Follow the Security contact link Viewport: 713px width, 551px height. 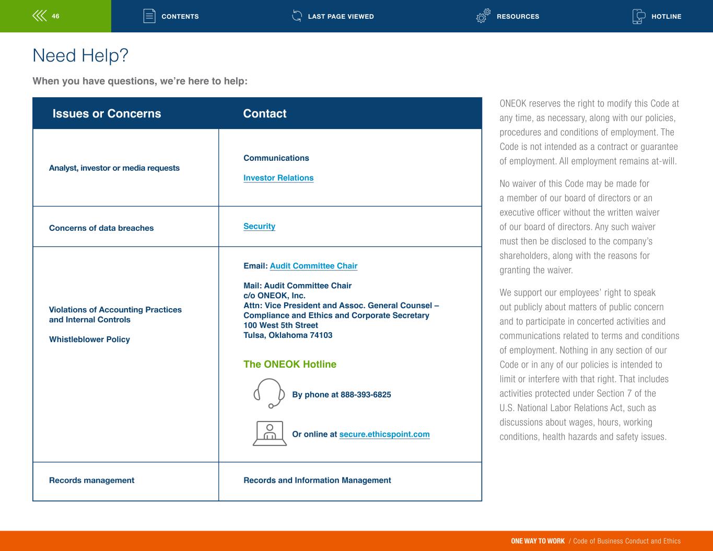259,226
